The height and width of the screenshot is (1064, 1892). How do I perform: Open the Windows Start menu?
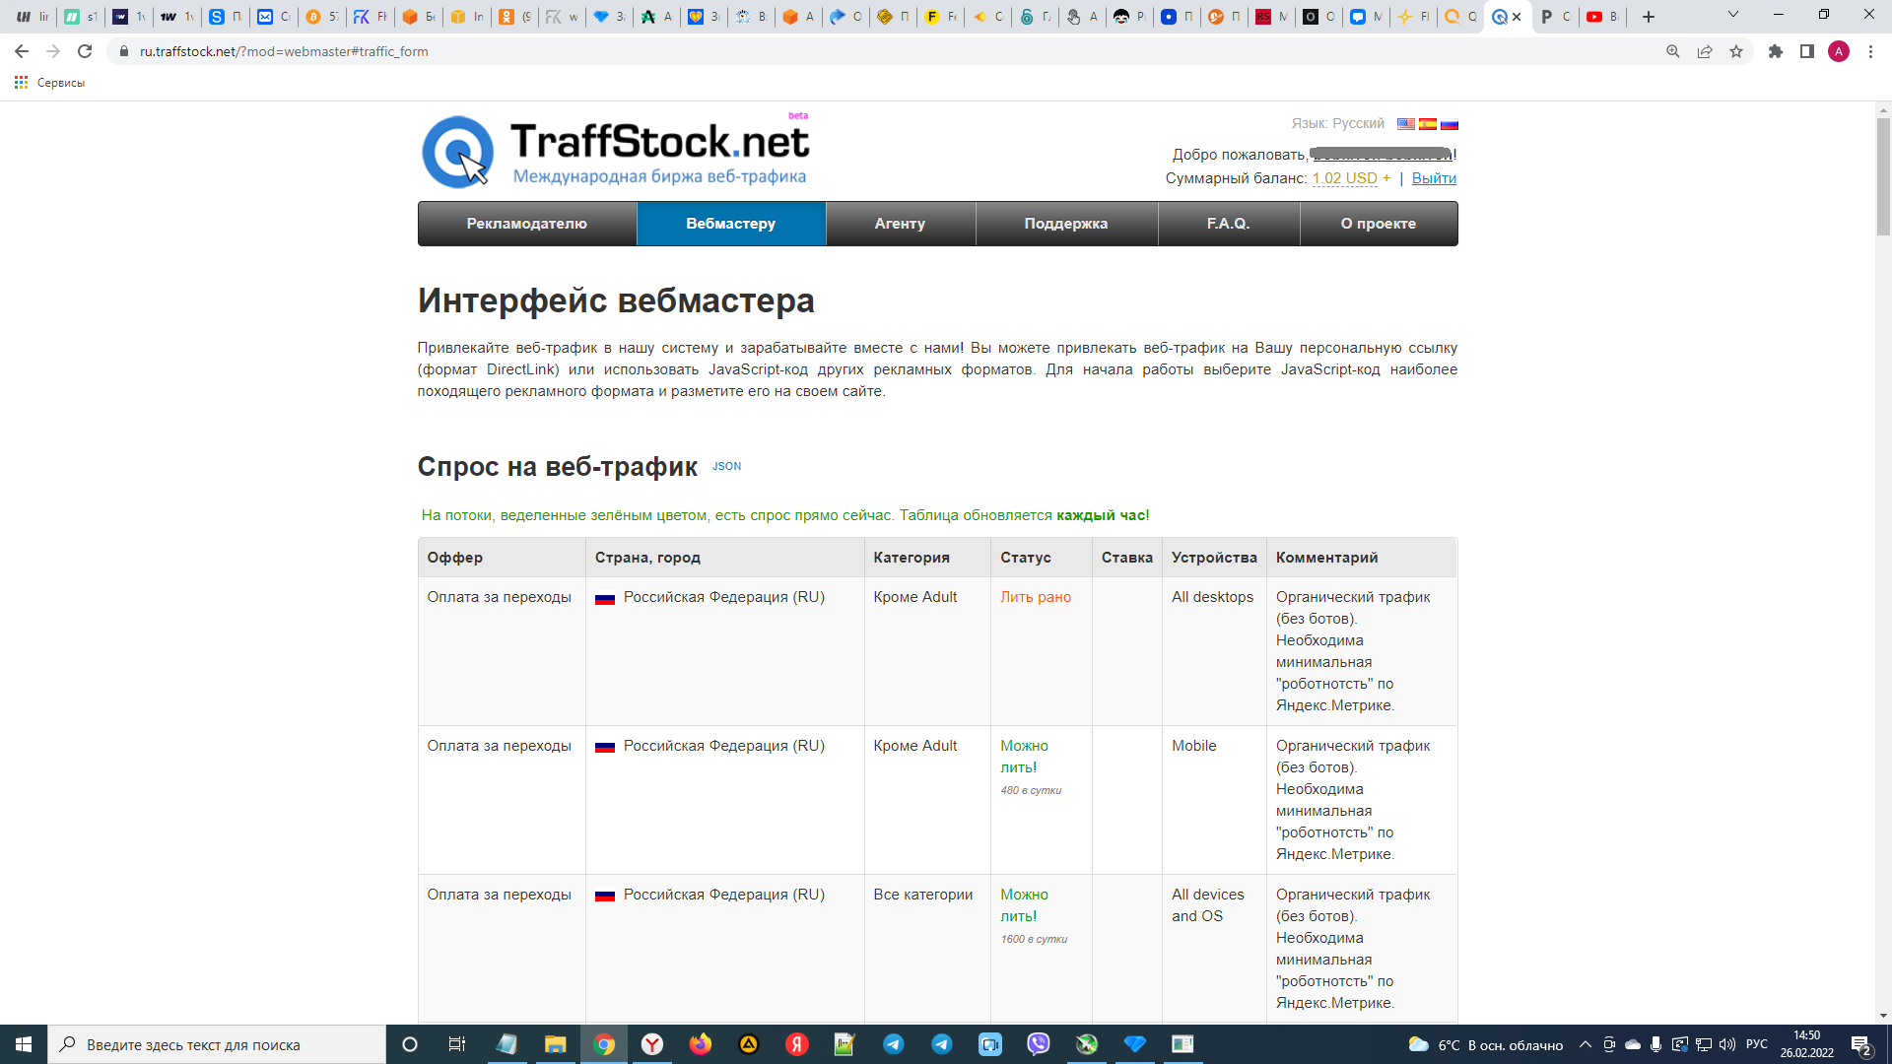tap(24, 1044)
